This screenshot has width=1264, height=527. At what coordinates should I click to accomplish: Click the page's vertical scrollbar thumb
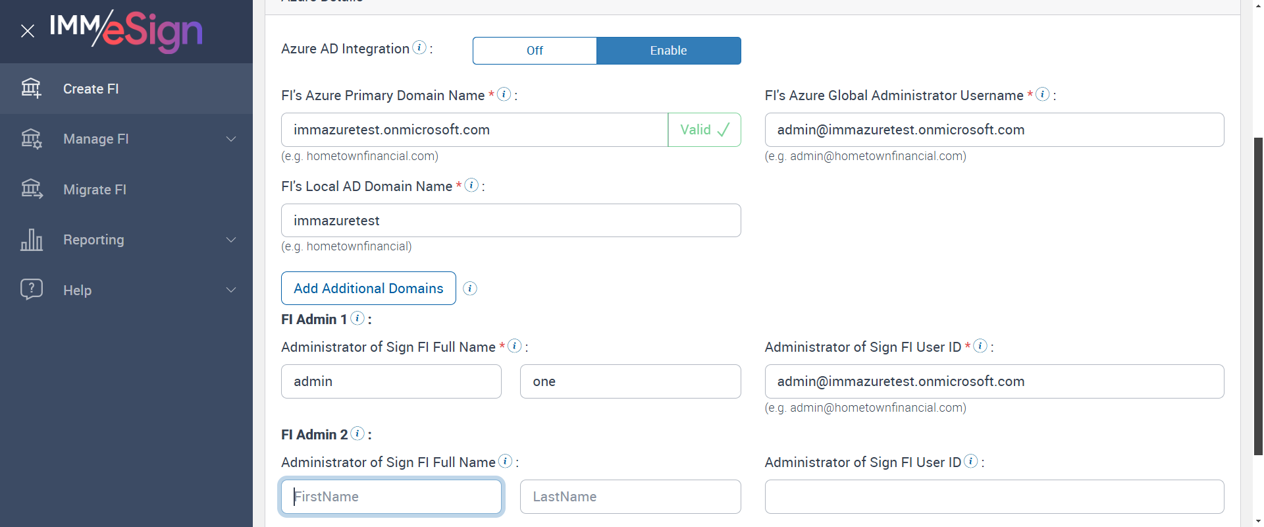(1258, 296)
